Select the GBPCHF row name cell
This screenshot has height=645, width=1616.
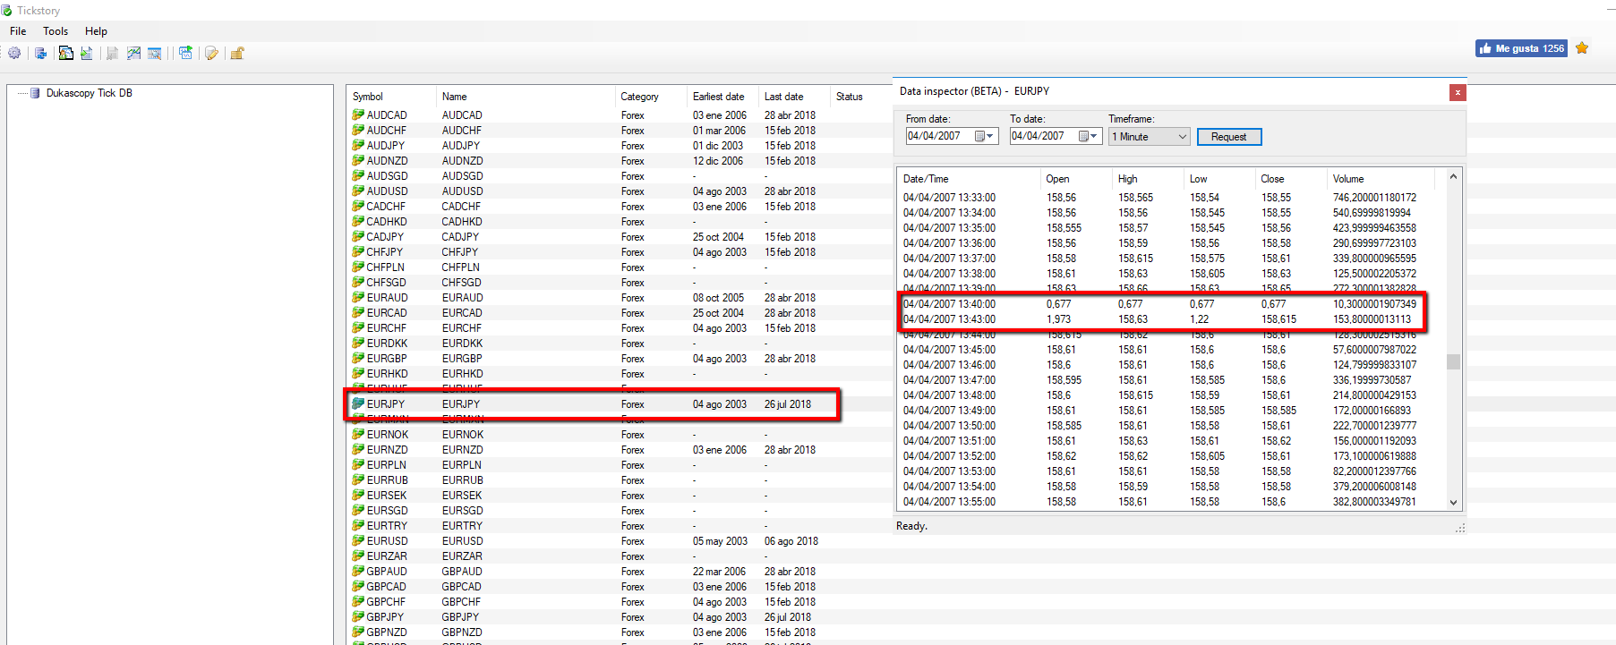click(461, 602)
